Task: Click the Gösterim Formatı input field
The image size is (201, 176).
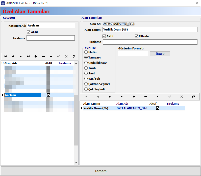Action: point(133,54)
